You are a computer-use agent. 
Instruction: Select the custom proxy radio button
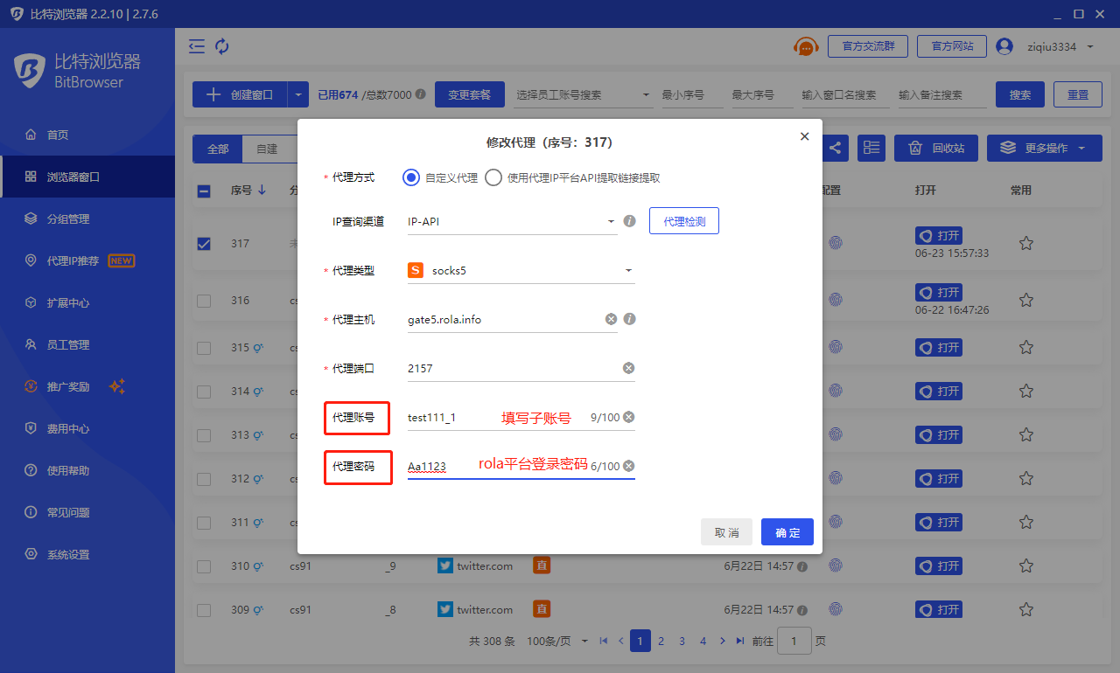point(411,177)
